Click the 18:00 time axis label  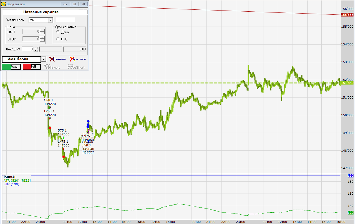(x=170, y=222)
